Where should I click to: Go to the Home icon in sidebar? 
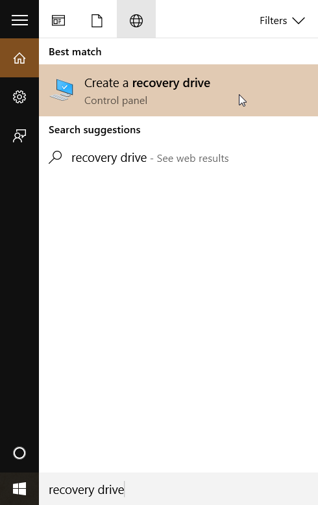pos(19,58)
